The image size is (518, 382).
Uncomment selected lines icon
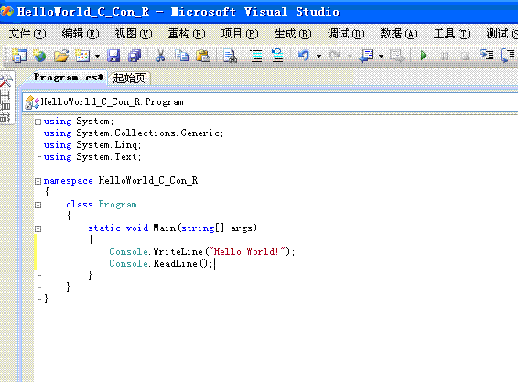tap(277, 56)
